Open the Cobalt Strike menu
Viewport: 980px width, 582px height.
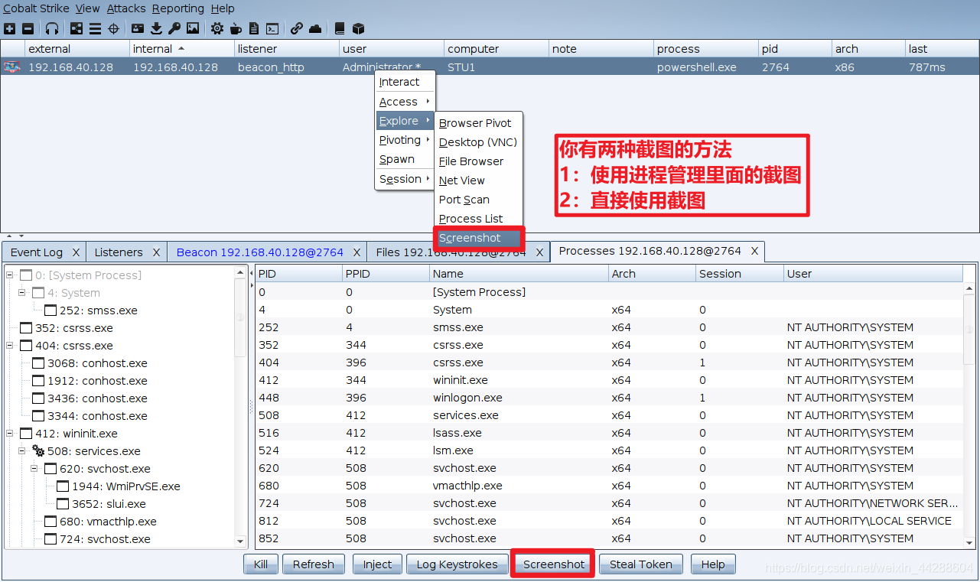pos(36,8)
